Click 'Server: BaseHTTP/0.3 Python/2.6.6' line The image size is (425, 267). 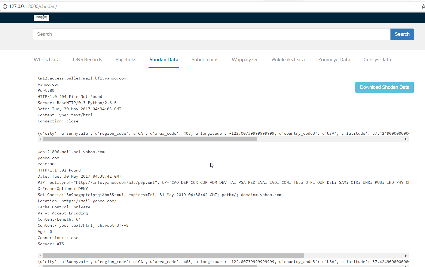coord(77,103)
